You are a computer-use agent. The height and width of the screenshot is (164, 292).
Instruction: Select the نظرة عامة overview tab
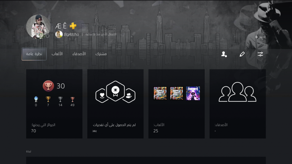[x=34, y=54]
